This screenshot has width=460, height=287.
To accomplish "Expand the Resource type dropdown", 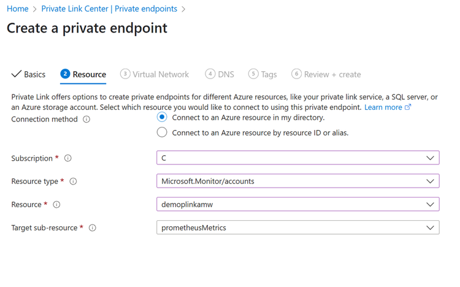I will click(x=297, y=182).
